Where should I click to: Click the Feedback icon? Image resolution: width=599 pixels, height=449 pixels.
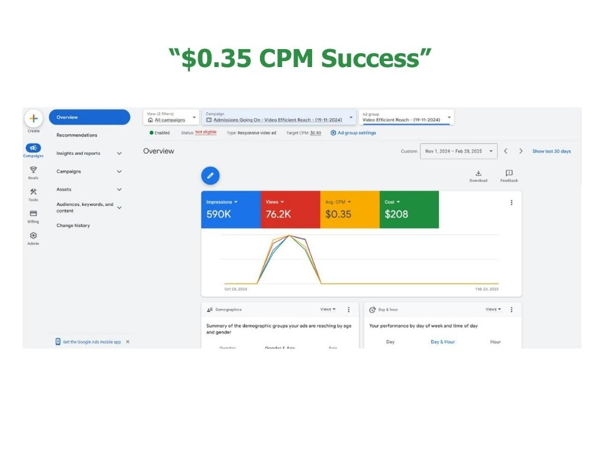click(x=509, y=174)
